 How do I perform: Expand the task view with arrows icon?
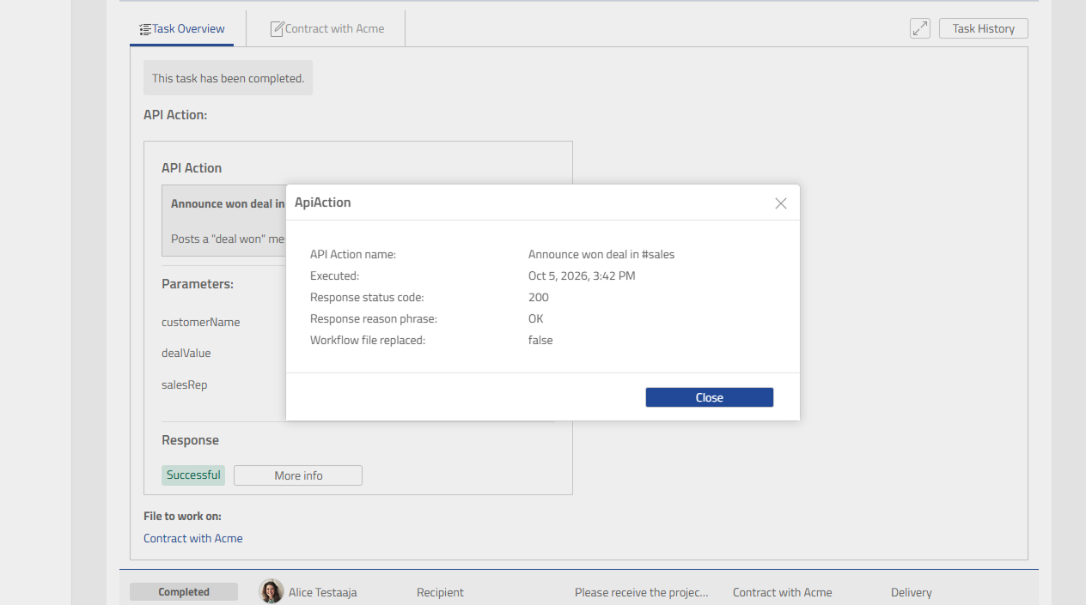point(920,28)
